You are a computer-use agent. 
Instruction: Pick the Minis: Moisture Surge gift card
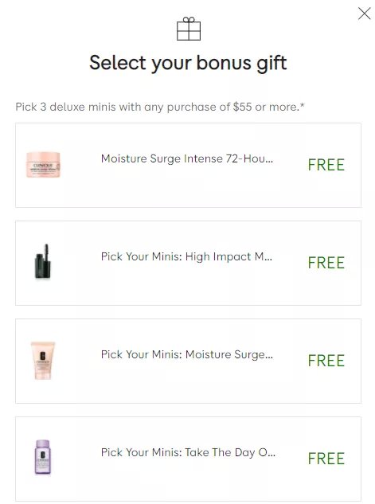[x=189, y=361]
